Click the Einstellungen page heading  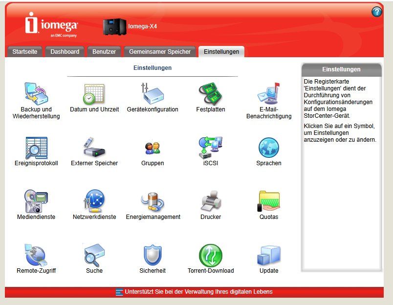coord(153,67)
